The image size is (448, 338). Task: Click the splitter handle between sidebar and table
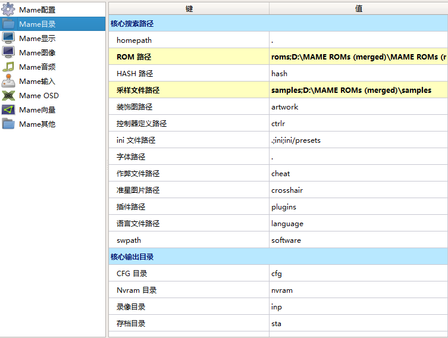click(107, 165)
